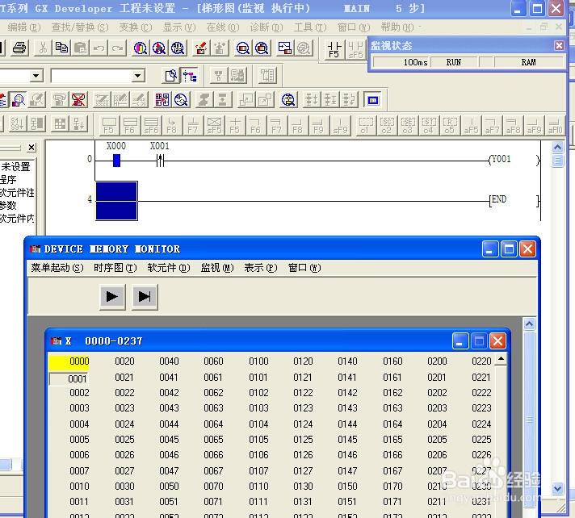Screen dimensions: 575x518
Task: Open the 在线(O) menu
Action: click(x=223, y=27)
